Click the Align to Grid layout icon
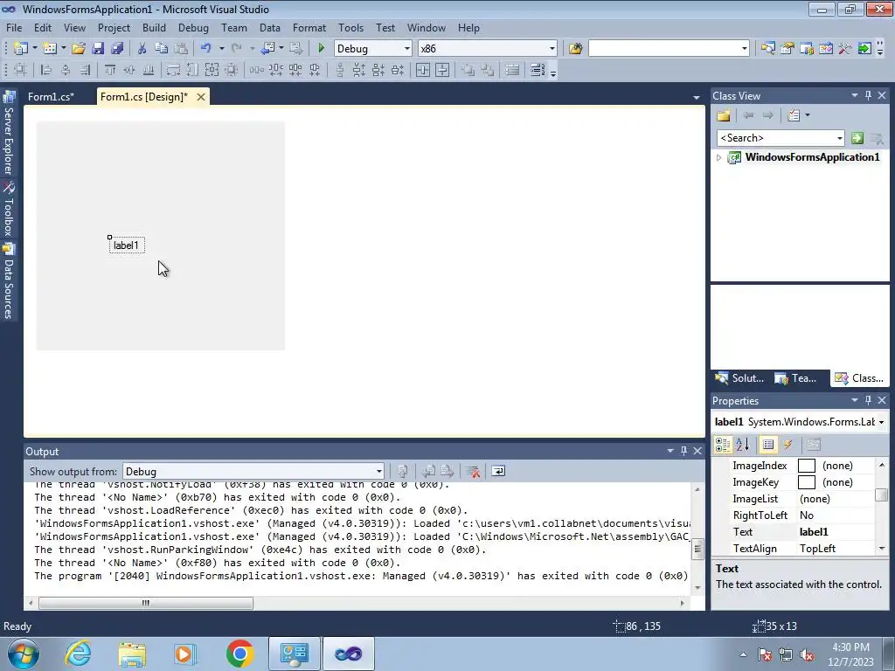This screenshot has height=671, width=895. (21, 70)
